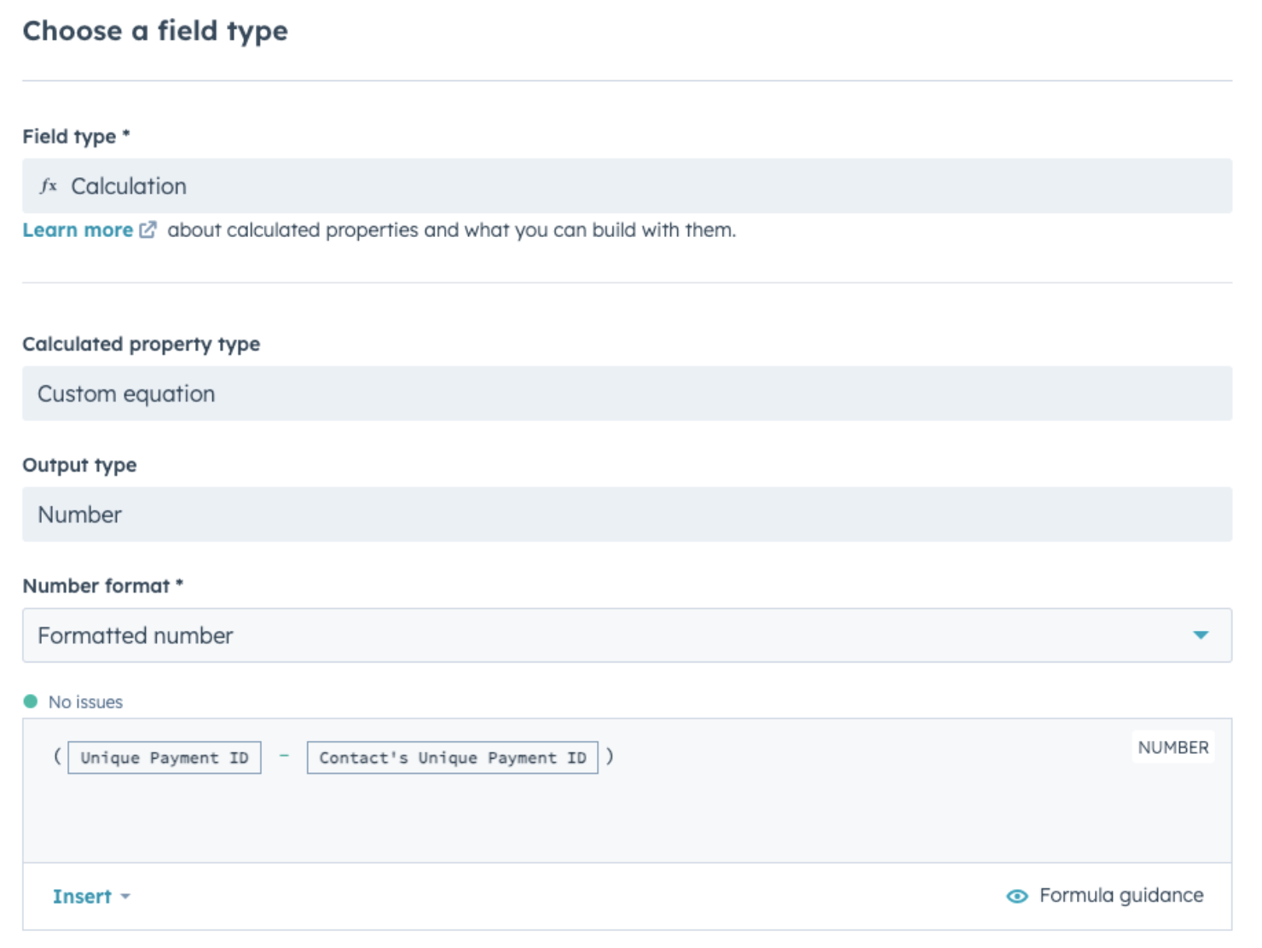Open the Formatted number dropdown
The width and height of the screenshot is (1262, 948).
627,636
